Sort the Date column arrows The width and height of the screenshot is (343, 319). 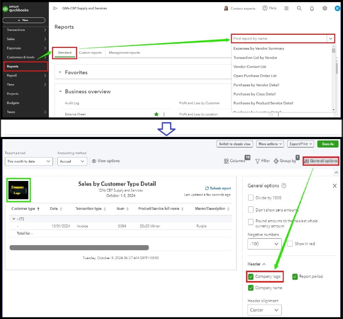pos(61,209)
